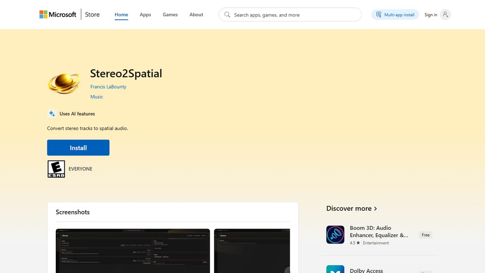The width and height of the screenshot is (485, 273).
Task: Click the Boom 3D app icon
Action: pyautogui.click(x=335, y=235)
